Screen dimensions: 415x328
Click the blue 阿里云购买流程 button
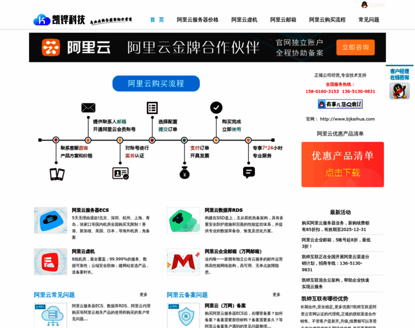point(156,84)
